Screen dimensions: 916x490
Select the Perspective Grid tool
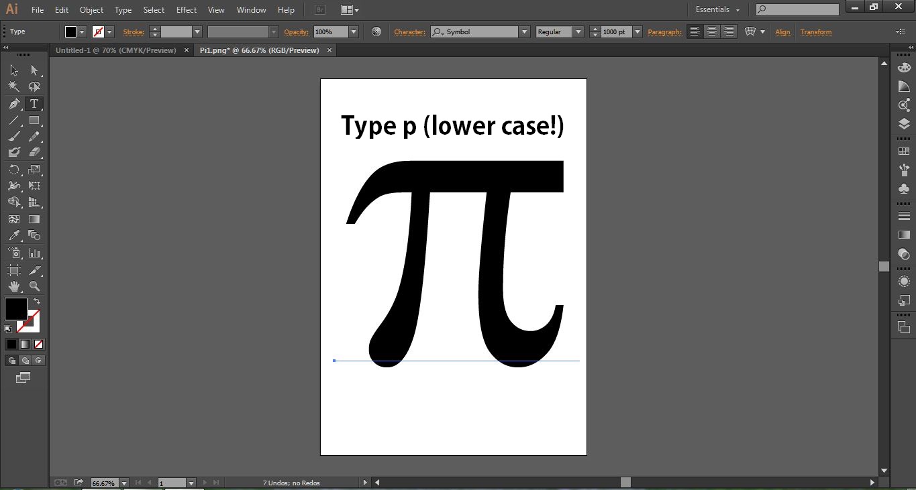34,202
